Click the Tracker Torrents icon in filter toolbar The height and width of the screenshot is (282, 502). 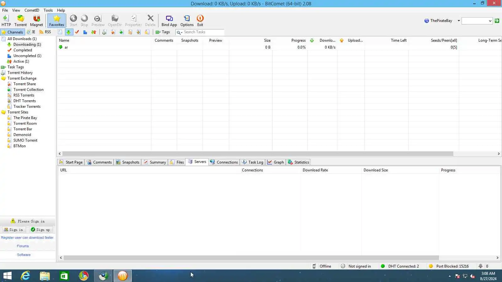147,32
